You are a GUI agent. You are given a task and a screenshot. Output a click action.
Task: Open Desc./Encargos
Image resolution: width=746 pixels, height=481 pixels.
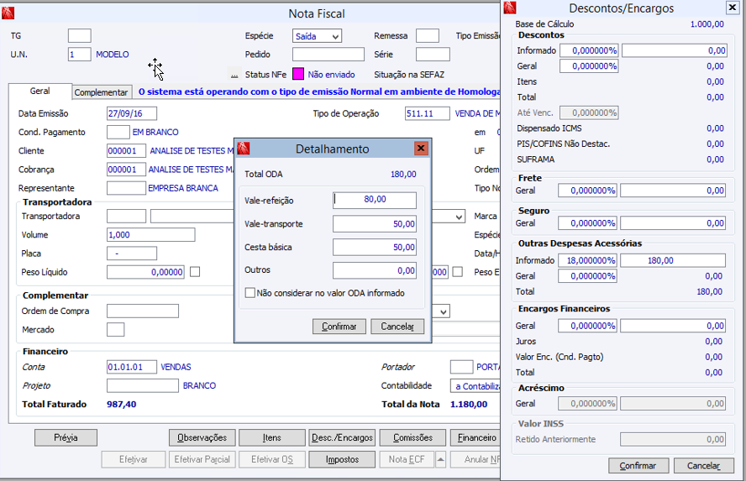coord(342,437)
